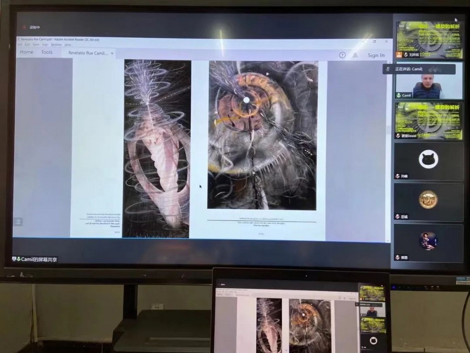The image size is (470, 353).
Task: Open the Tools tab in Acrobat Reader
Action: 47,52
